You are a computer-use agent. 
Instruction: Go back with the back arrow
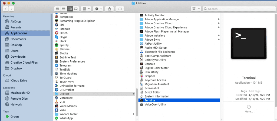(x=6, y=9)
